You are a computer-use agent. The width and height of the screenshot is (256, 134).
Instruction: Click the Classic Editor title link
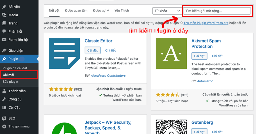tap(98, 41)
